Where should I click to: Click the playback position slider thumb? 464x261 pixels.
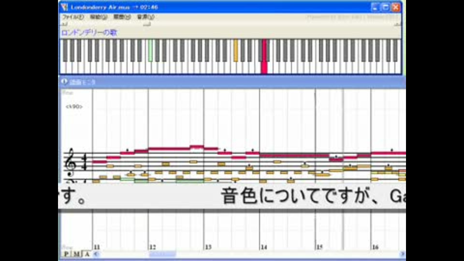click(x=147, y=24)
